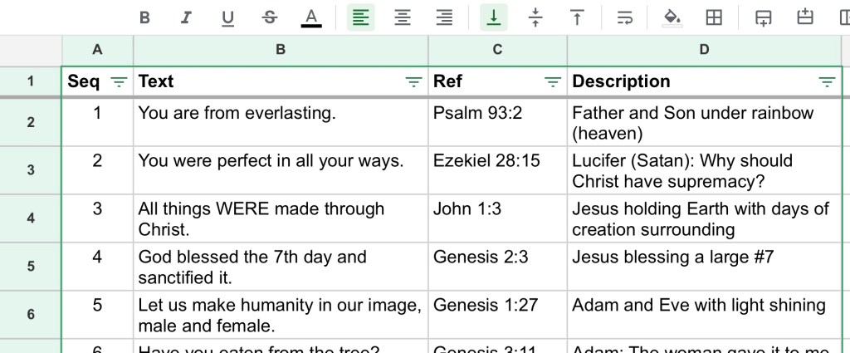Open the fill color picker
Viewport: 850px width, 353px height.
pos(672,17)
